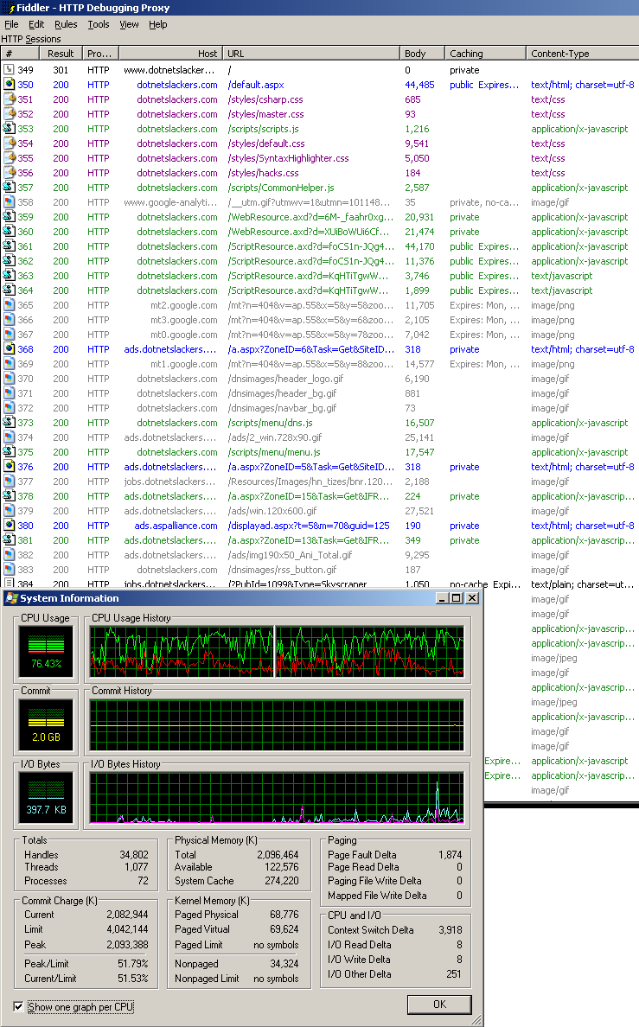Click the Commit History graph
Screen dimensions: 639x1027
[x=277, y=724]
